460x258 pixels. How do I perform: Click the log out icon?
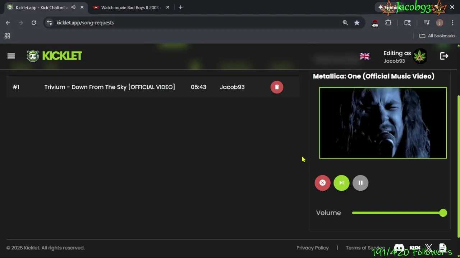tap(444, 56)
